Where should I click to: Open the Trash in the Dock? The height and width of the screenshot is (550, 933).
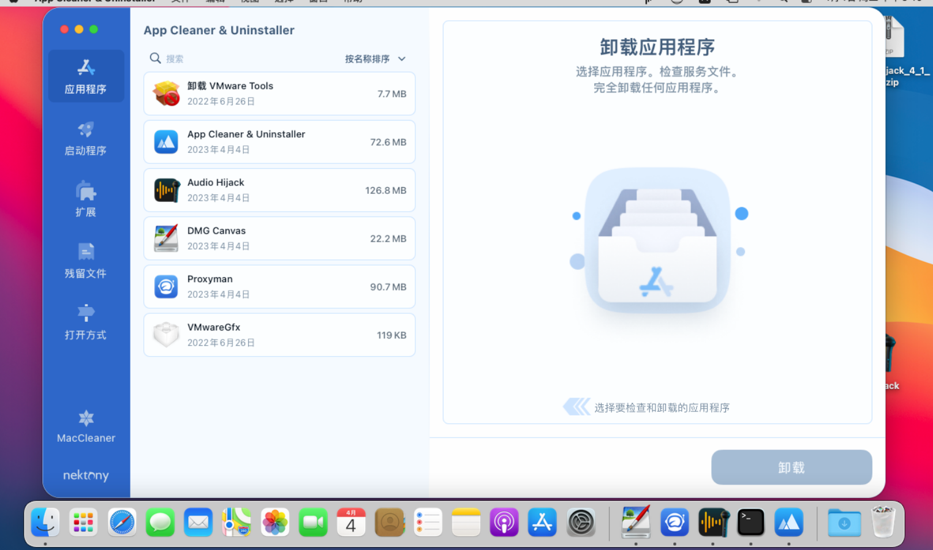click(x=883, y=522)
